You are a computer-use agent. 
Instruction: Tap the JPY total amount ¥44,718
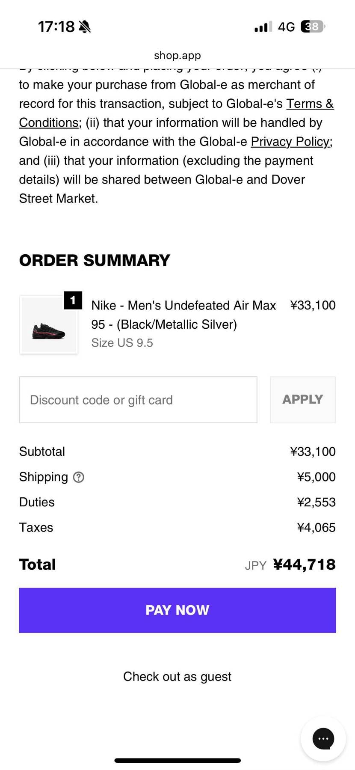tap(304, 565)
